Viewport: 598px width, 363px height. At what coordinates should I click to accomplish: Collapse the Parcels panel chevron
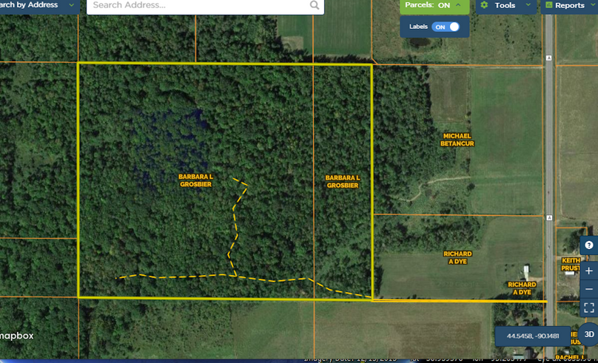[x=459, y=5]
